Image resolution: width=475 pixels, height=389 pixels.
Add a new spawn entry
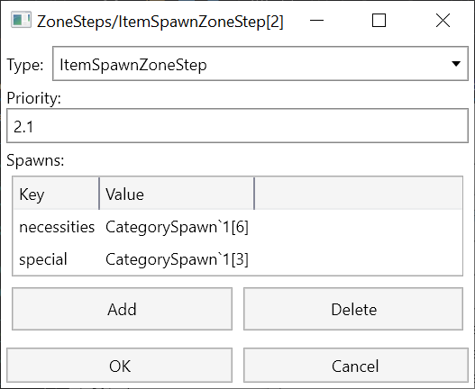pos(122,309)
